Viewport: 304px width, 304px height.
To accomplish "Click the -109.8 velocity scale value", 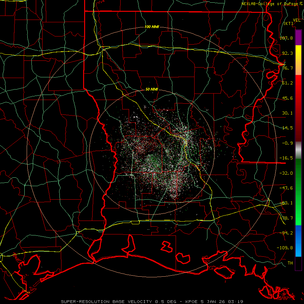I will pos(285,248).
